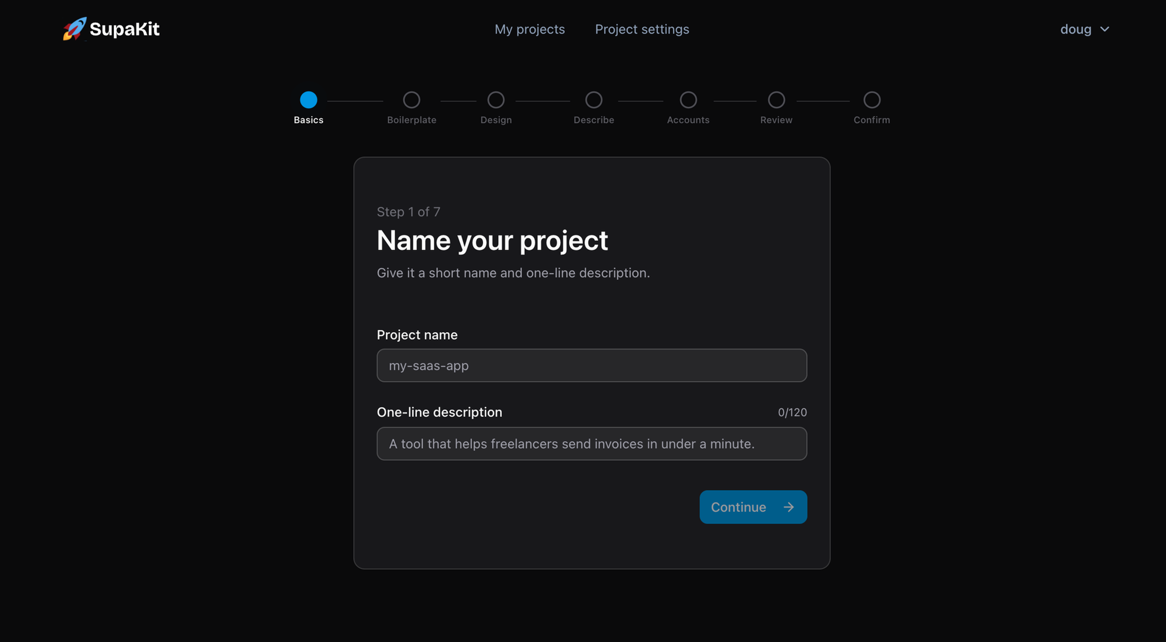Viewport: 1166px width, 642px height.
Task: Click the Confirm step label
Action: 872,120
